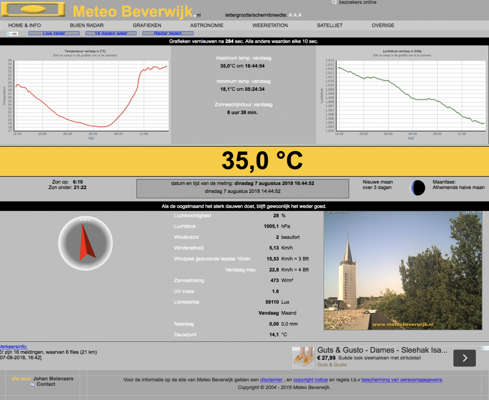Open the GRAFIEKEN menu
489x400 pixels.
coord(147,25)
